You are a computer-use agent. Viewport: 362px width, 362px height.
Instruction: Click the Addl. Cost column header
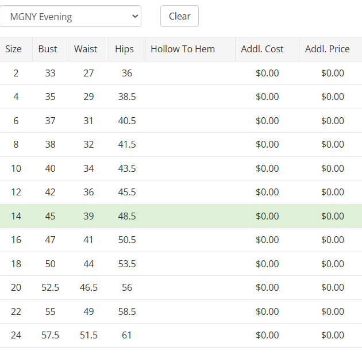coord(263,49)
